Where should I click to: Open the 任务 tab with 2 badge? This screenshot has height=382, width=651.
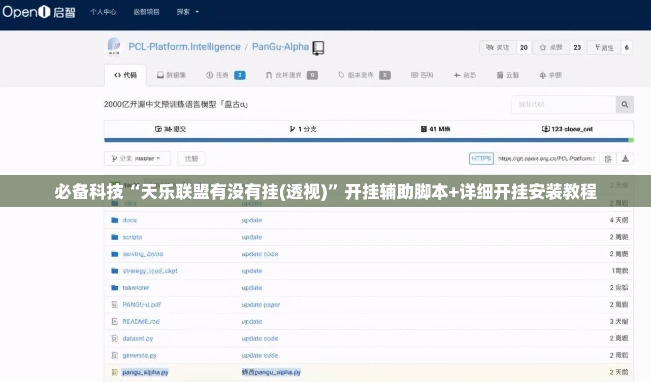(x=225, y=75)
